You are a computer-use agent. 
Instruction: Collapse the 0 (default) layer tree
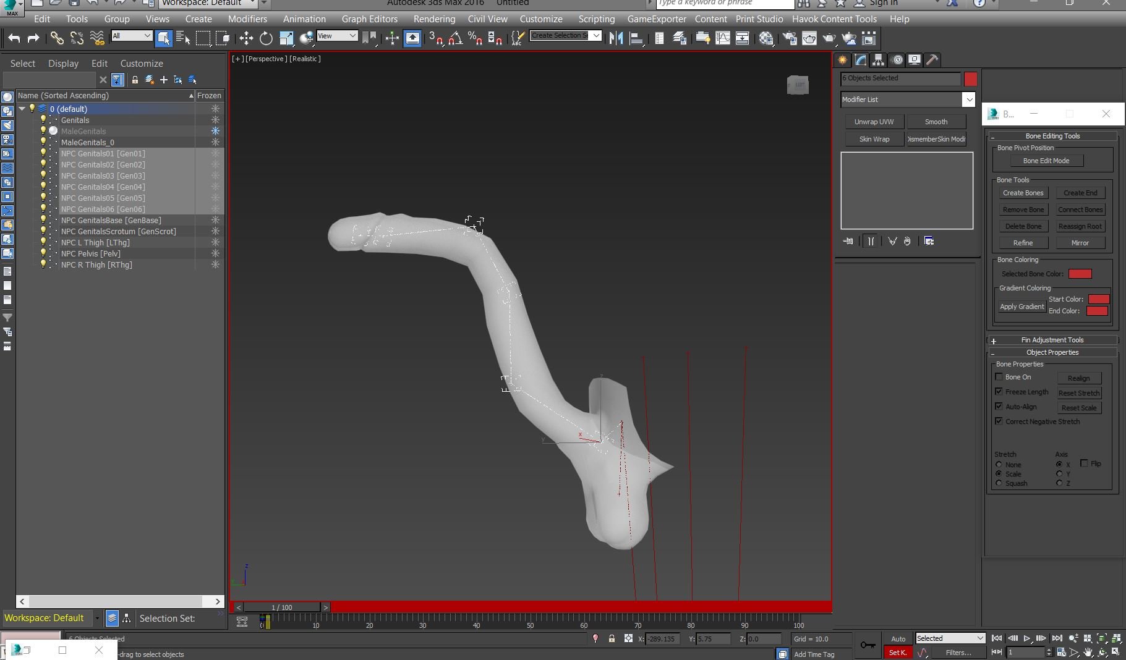22,109
